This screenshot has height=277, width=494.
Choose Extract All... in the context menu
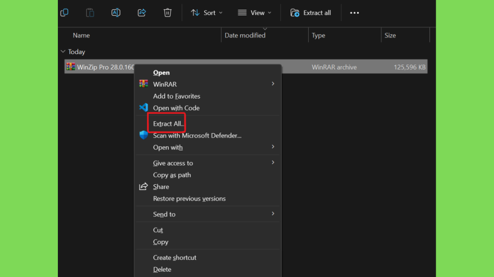[x=168, y=124]
